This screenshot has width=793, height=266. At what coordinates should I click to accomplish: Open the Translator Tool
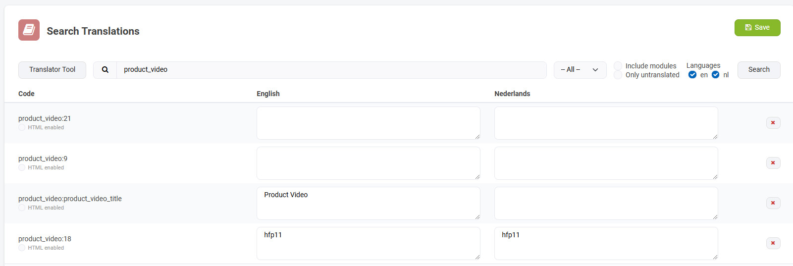[52, 70]
